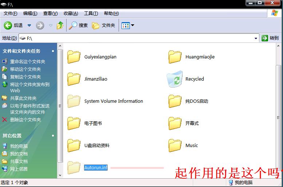Click sidebar scrollbar up arrow

(60, 46)
